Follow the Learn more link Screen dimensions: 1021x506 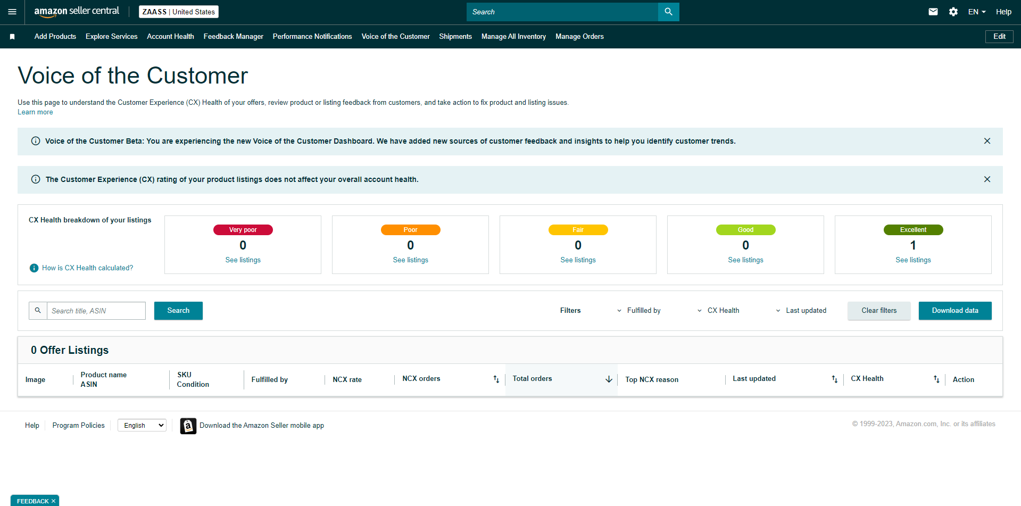(x=35, y=112)
